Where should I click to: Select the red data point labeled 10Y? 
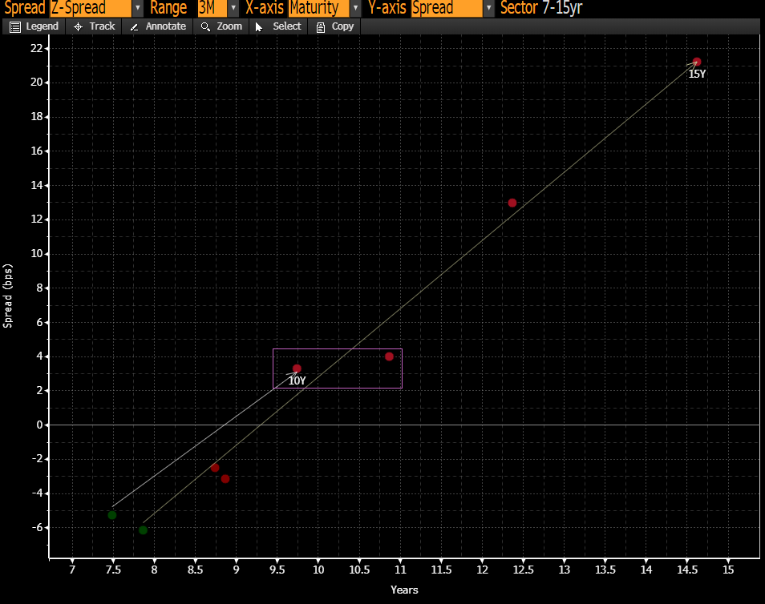[297, 368]
